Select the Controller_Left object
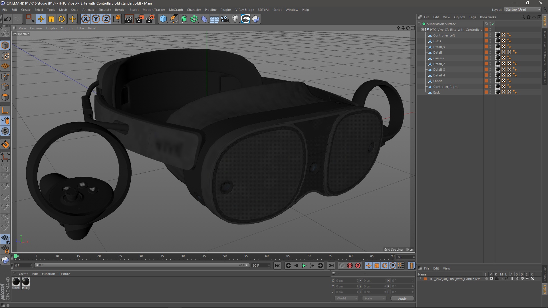The image size is (548, 308). (444, 35)
